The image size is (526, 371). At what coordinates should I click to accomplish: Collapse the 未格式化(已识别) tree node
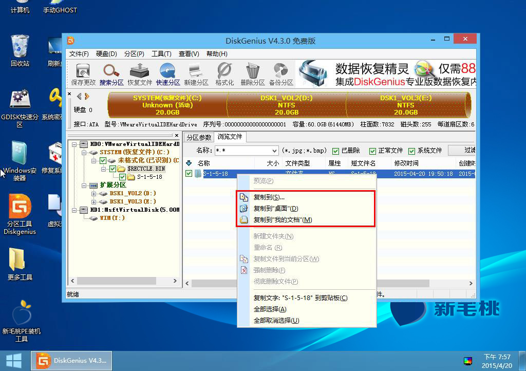93,161
